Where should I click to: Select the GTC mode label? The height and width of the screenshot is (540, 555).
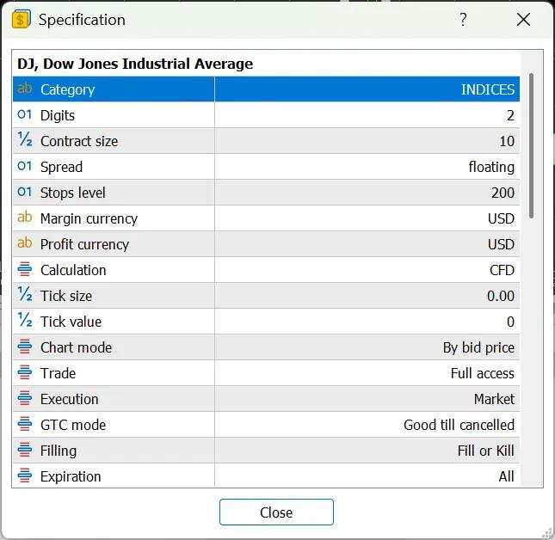(73, 425)
